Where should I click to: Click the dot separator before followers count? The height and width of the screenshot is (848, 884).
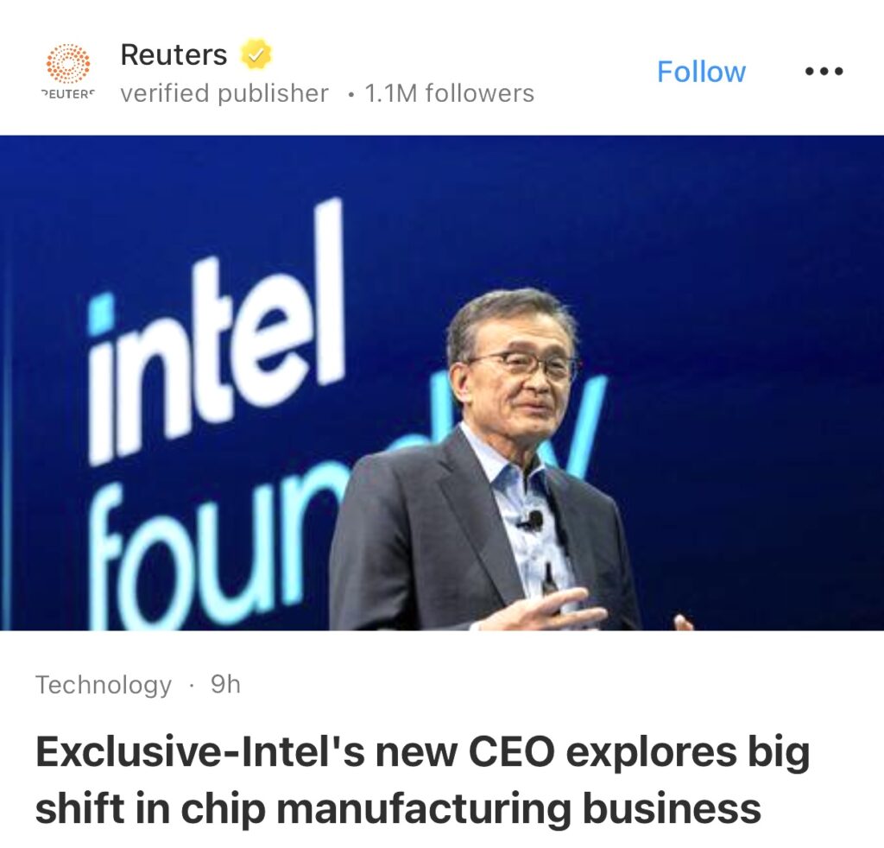[351, 95]
